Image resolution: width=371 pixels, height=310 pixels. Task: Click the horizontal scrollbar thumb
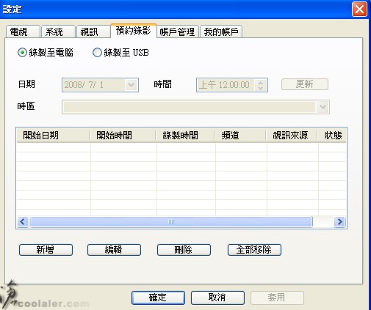pyautogui.click(x=171, y=222)
